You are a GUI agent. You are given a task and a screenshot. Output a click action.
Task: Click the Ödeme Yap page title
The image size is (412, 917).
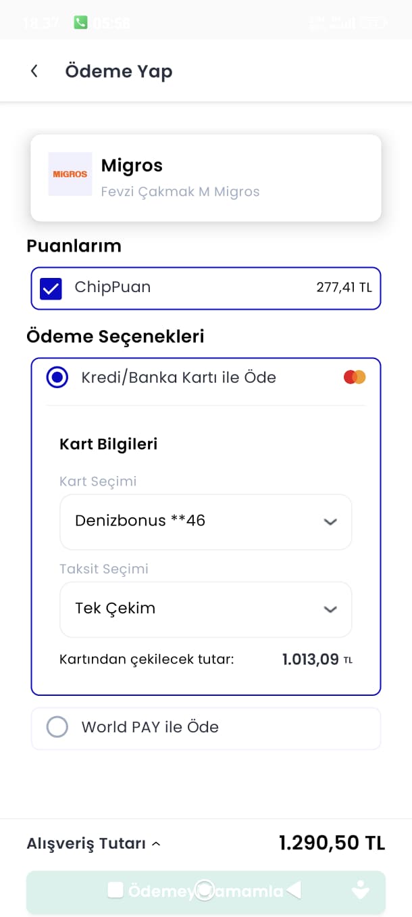point(119,71)
